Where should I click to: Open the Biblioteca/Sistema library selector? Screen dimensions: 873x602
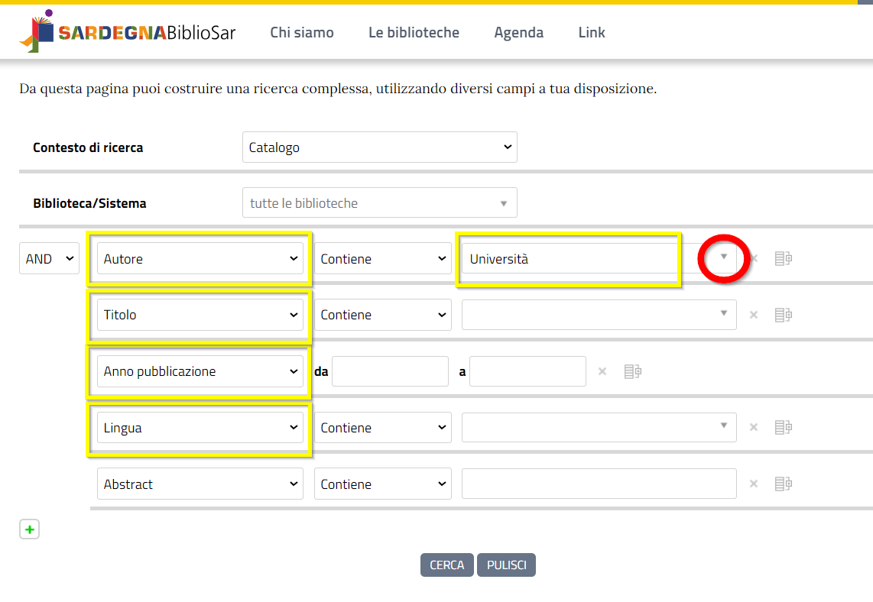point(379,203)
